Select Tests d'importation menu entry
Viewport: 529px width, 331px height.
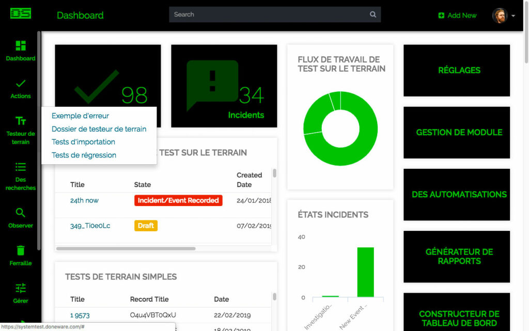click(83, 142)
